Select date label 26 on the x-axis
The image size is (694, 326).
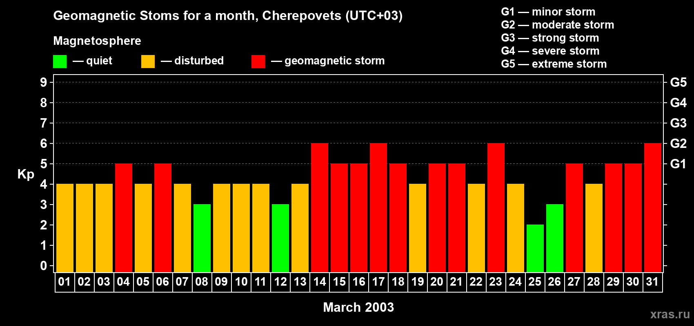point(554,282)
